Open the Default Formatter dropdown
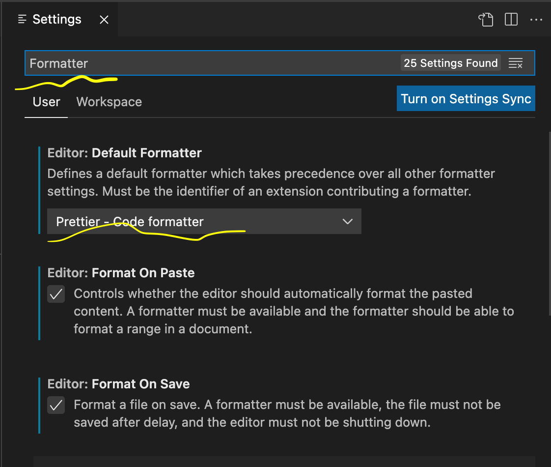This screenshot has width=551, height=467. tap(204, 221)
